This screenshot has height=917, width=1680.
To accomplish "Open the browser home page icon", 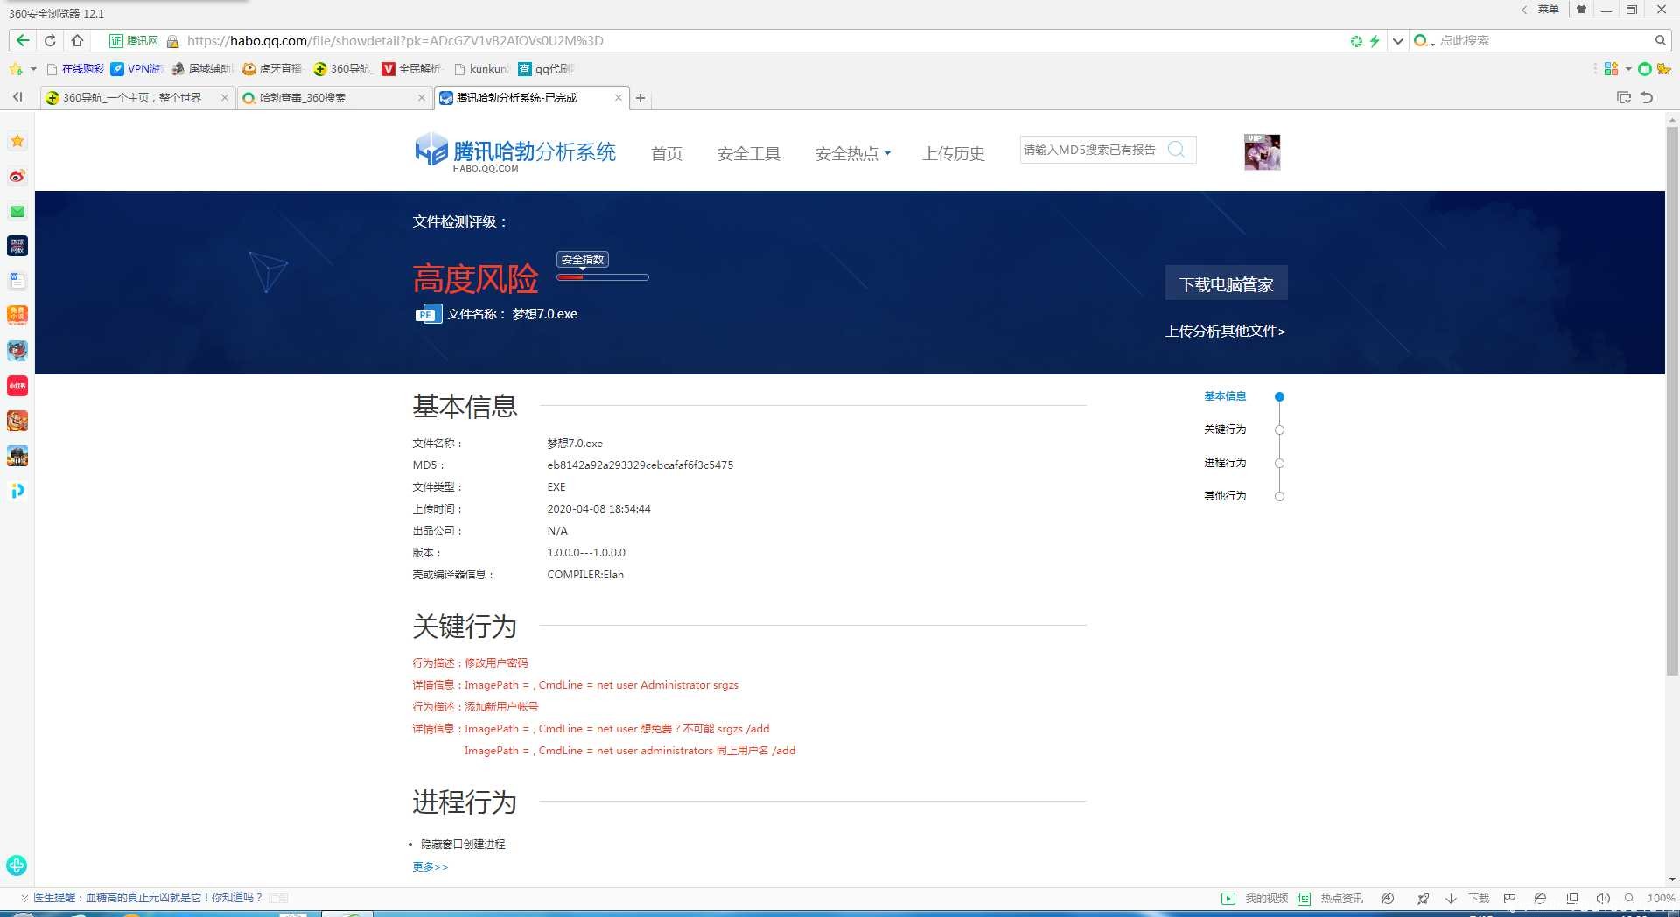I will coord(77,40).
